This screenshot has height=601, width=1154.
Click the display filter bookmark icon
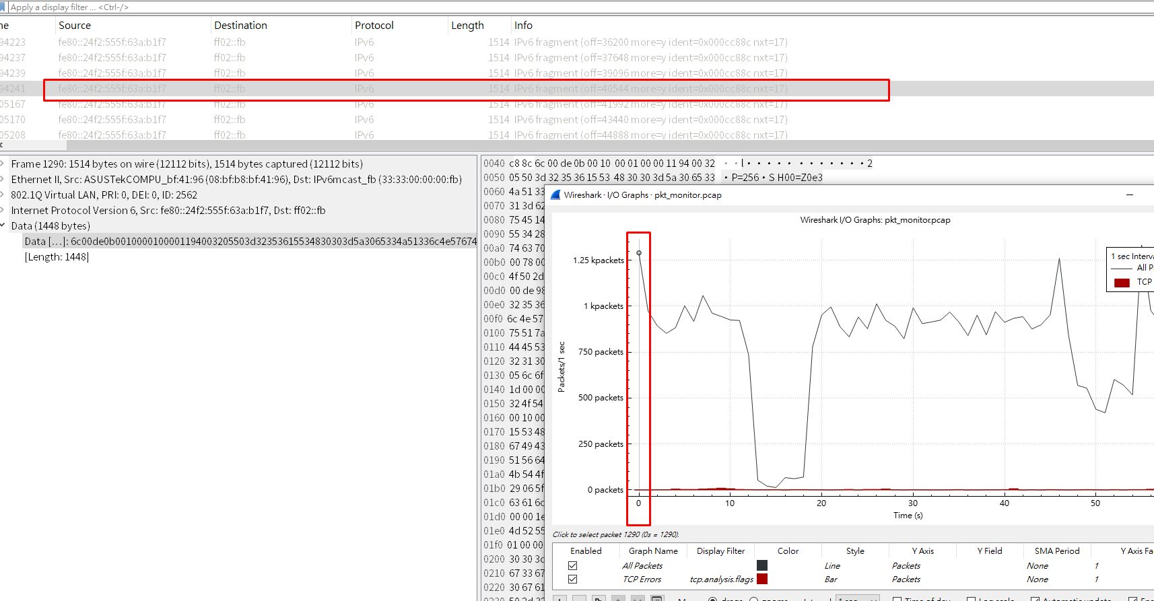[x=3, y=7]
